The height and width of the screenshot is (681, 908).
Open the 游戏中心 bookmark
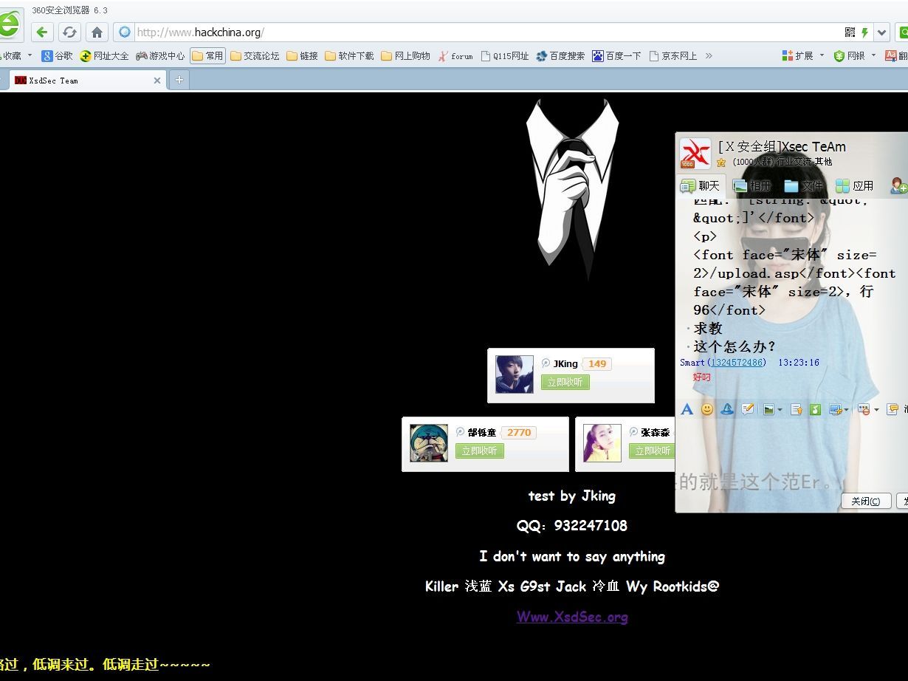160,55
